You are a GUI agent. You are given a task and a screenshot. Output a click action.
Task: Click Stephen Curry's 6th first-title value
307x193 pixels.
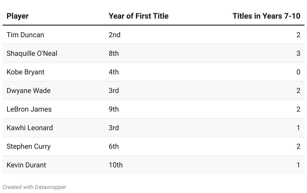pyautogui.click(x=114, y=146)
